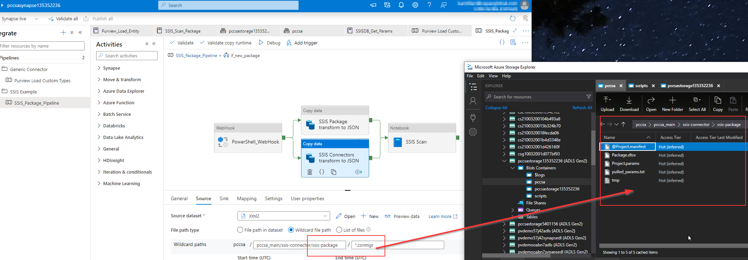Expand pvdemo57j42adls (ADLS Gen2) node
Viewport: 748px width, 260px height.
(504, 231)
